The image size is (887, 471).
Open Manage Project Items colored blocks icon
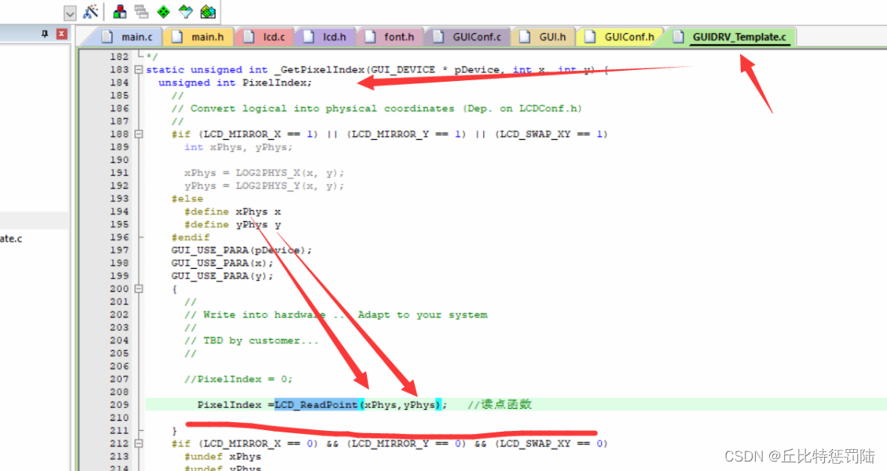point(120,11)
